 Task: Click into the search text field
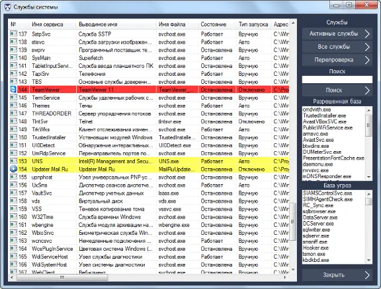[x=337, y=80]
